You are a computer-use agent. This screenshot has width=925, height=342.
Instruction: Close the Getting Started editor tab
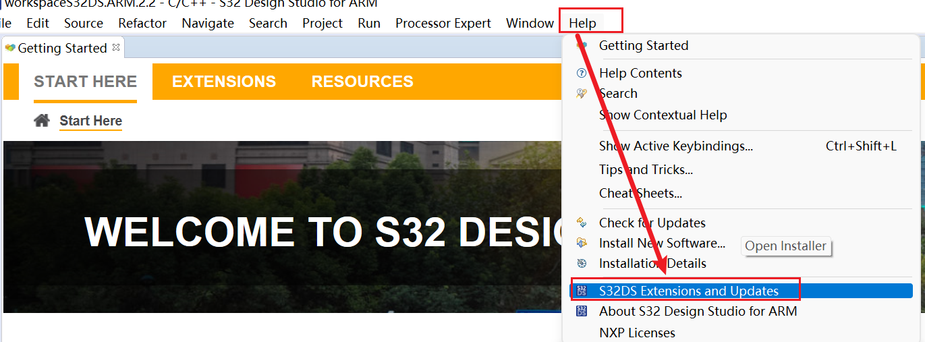pyautogui.click(x=115, y=47)
